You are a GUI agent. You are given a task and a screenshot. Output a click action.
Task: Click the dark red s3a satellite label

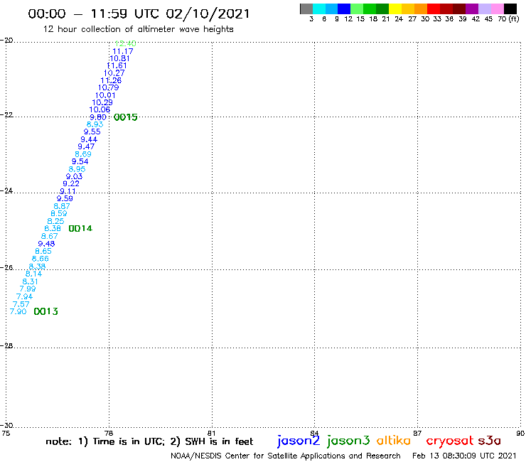click(490, 441)
